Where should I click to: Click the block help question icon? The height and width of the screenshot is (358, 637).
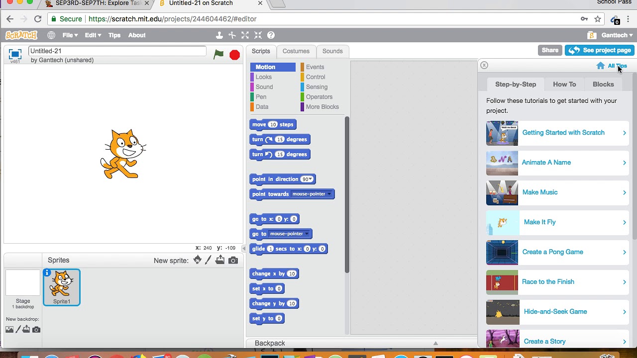[271, 35]
